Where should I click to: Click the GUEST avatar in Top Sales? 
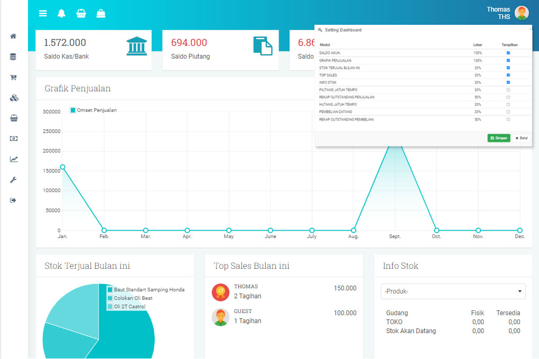(221, 317)
